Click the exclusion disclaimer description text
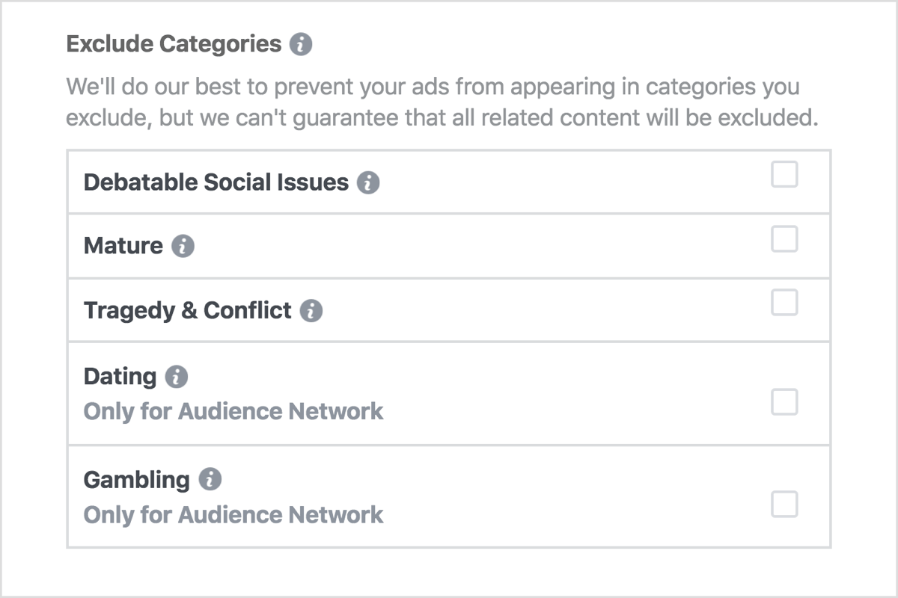The image size is (898, 598). pyautogui.click(x=434, y=102)
